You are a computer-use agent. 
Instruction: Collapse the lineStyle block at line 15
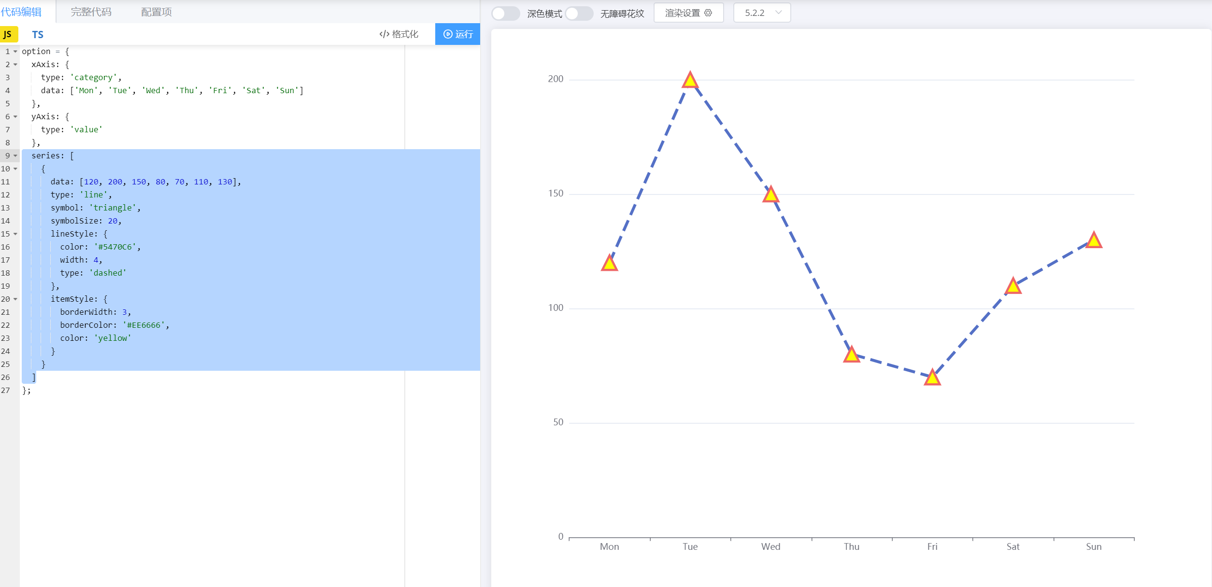pos(15,234)
